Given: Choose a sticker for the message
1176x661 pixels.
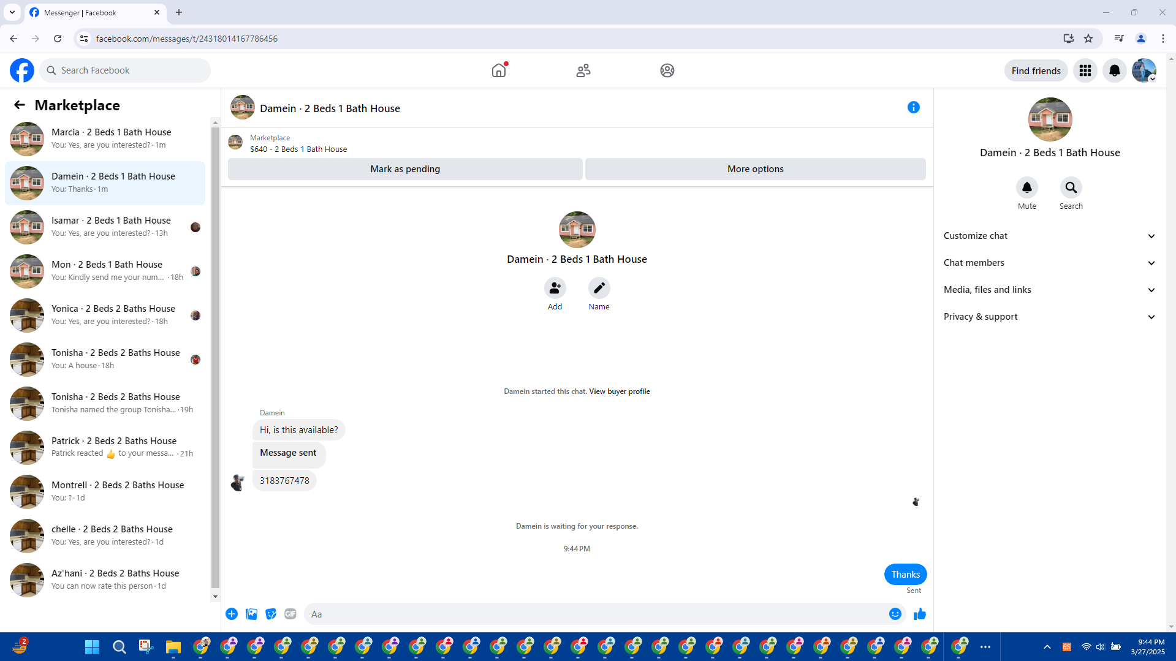Looking at the screenshot, I should [271, 614].
